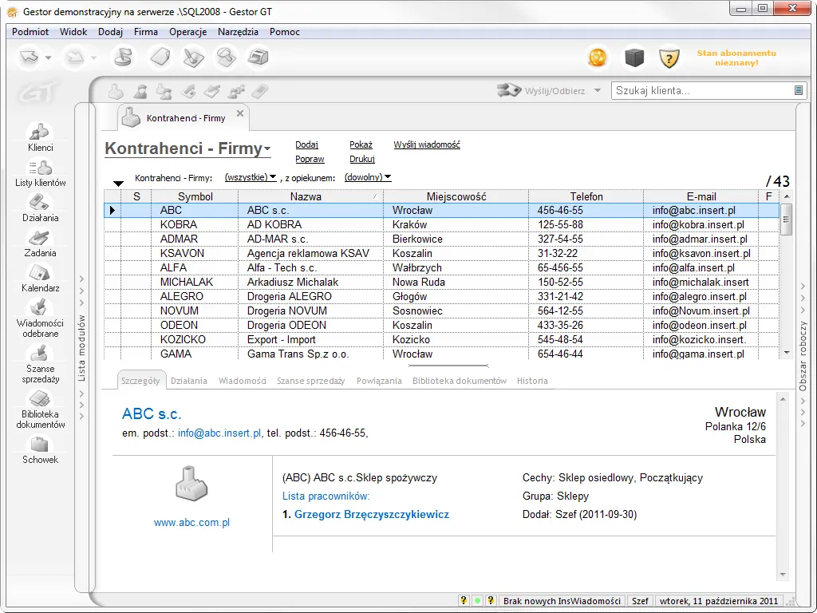Open the back arrow history dropdown
This screenshot has width=817, height=613.
[48, 57]
